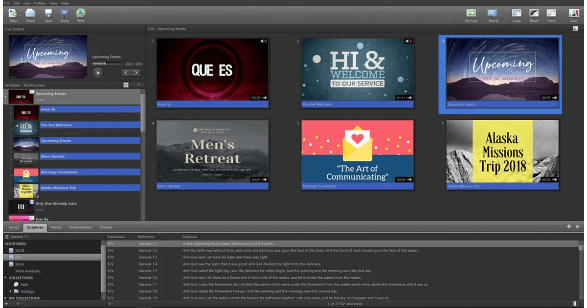Toggle the Clear output button
The height and width of the screenshot is (308, 587).
point(551,13)
